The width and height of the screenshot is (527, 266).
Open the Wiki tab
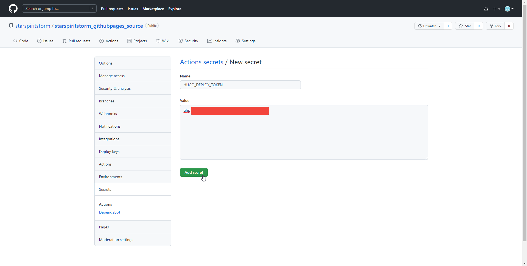click(x=162, y=41)
